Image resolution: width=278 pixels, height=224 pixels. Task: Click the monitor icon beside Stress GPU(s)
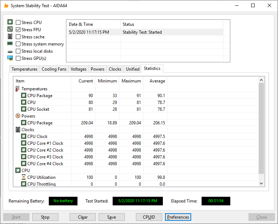[x=10, y=58]
